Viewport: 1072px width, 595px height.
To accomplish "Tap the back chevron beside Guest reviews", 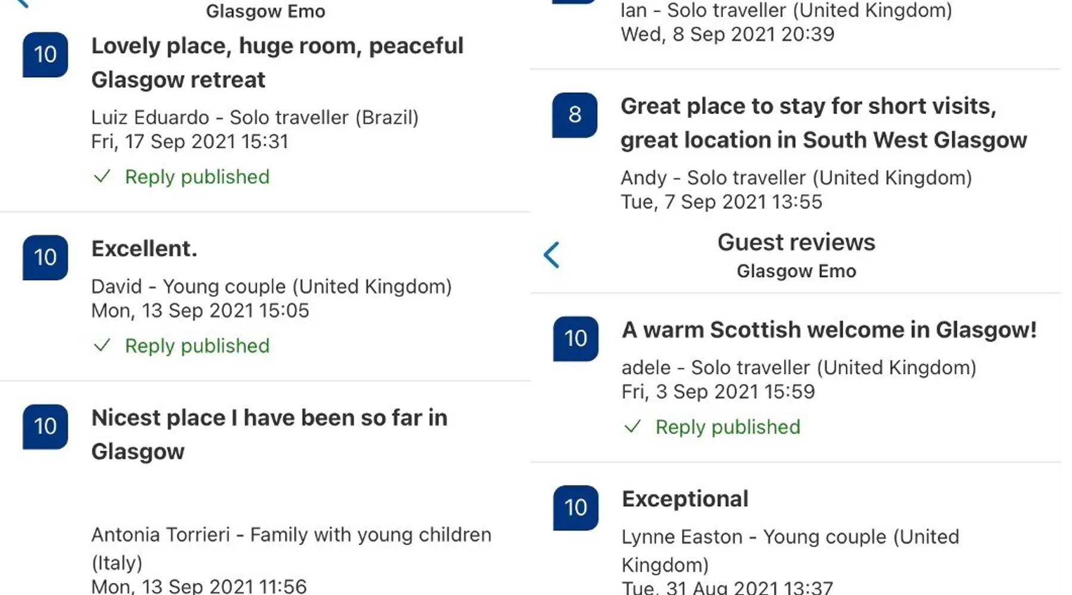I will tap(552, 255).
